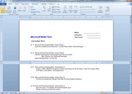This screenshot has width=132, height=94.
Task: Switch to Full Screen Reading view
Action: tap(9, 9)
